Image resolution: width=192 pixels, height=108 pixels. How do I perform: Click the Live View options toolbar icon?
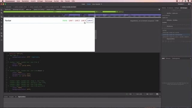click(x=1, y=17)
